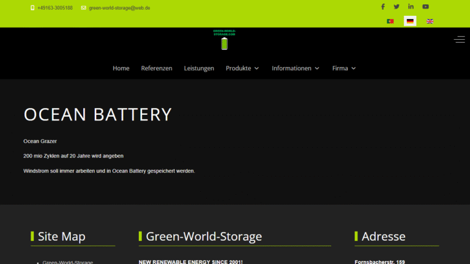Open the YouTube social icon
The height and width of the screenshot is (264, 470).
(425, 7)
